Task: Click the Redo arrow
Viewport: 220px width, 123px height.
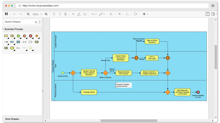Action: (x=20, y=14)
